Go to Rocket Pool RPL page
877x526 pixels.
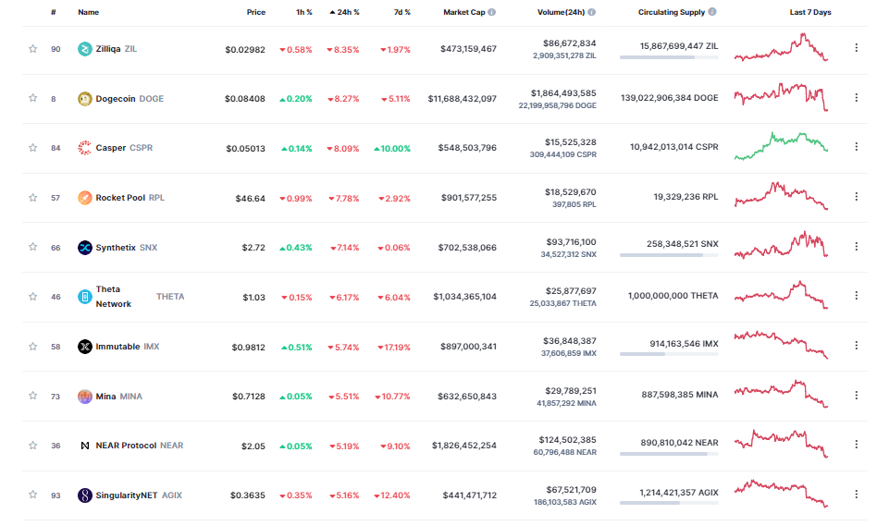tap(130, 197)
